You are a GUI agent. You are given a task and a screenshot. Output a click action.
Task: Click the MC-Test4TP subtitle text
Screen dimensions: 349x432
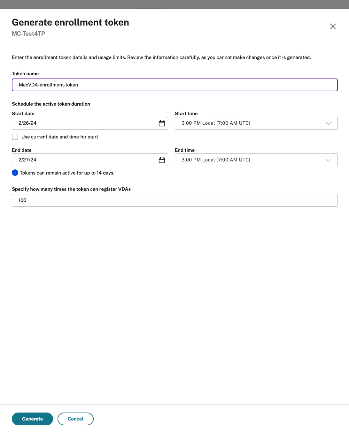(x=28, y=34)
